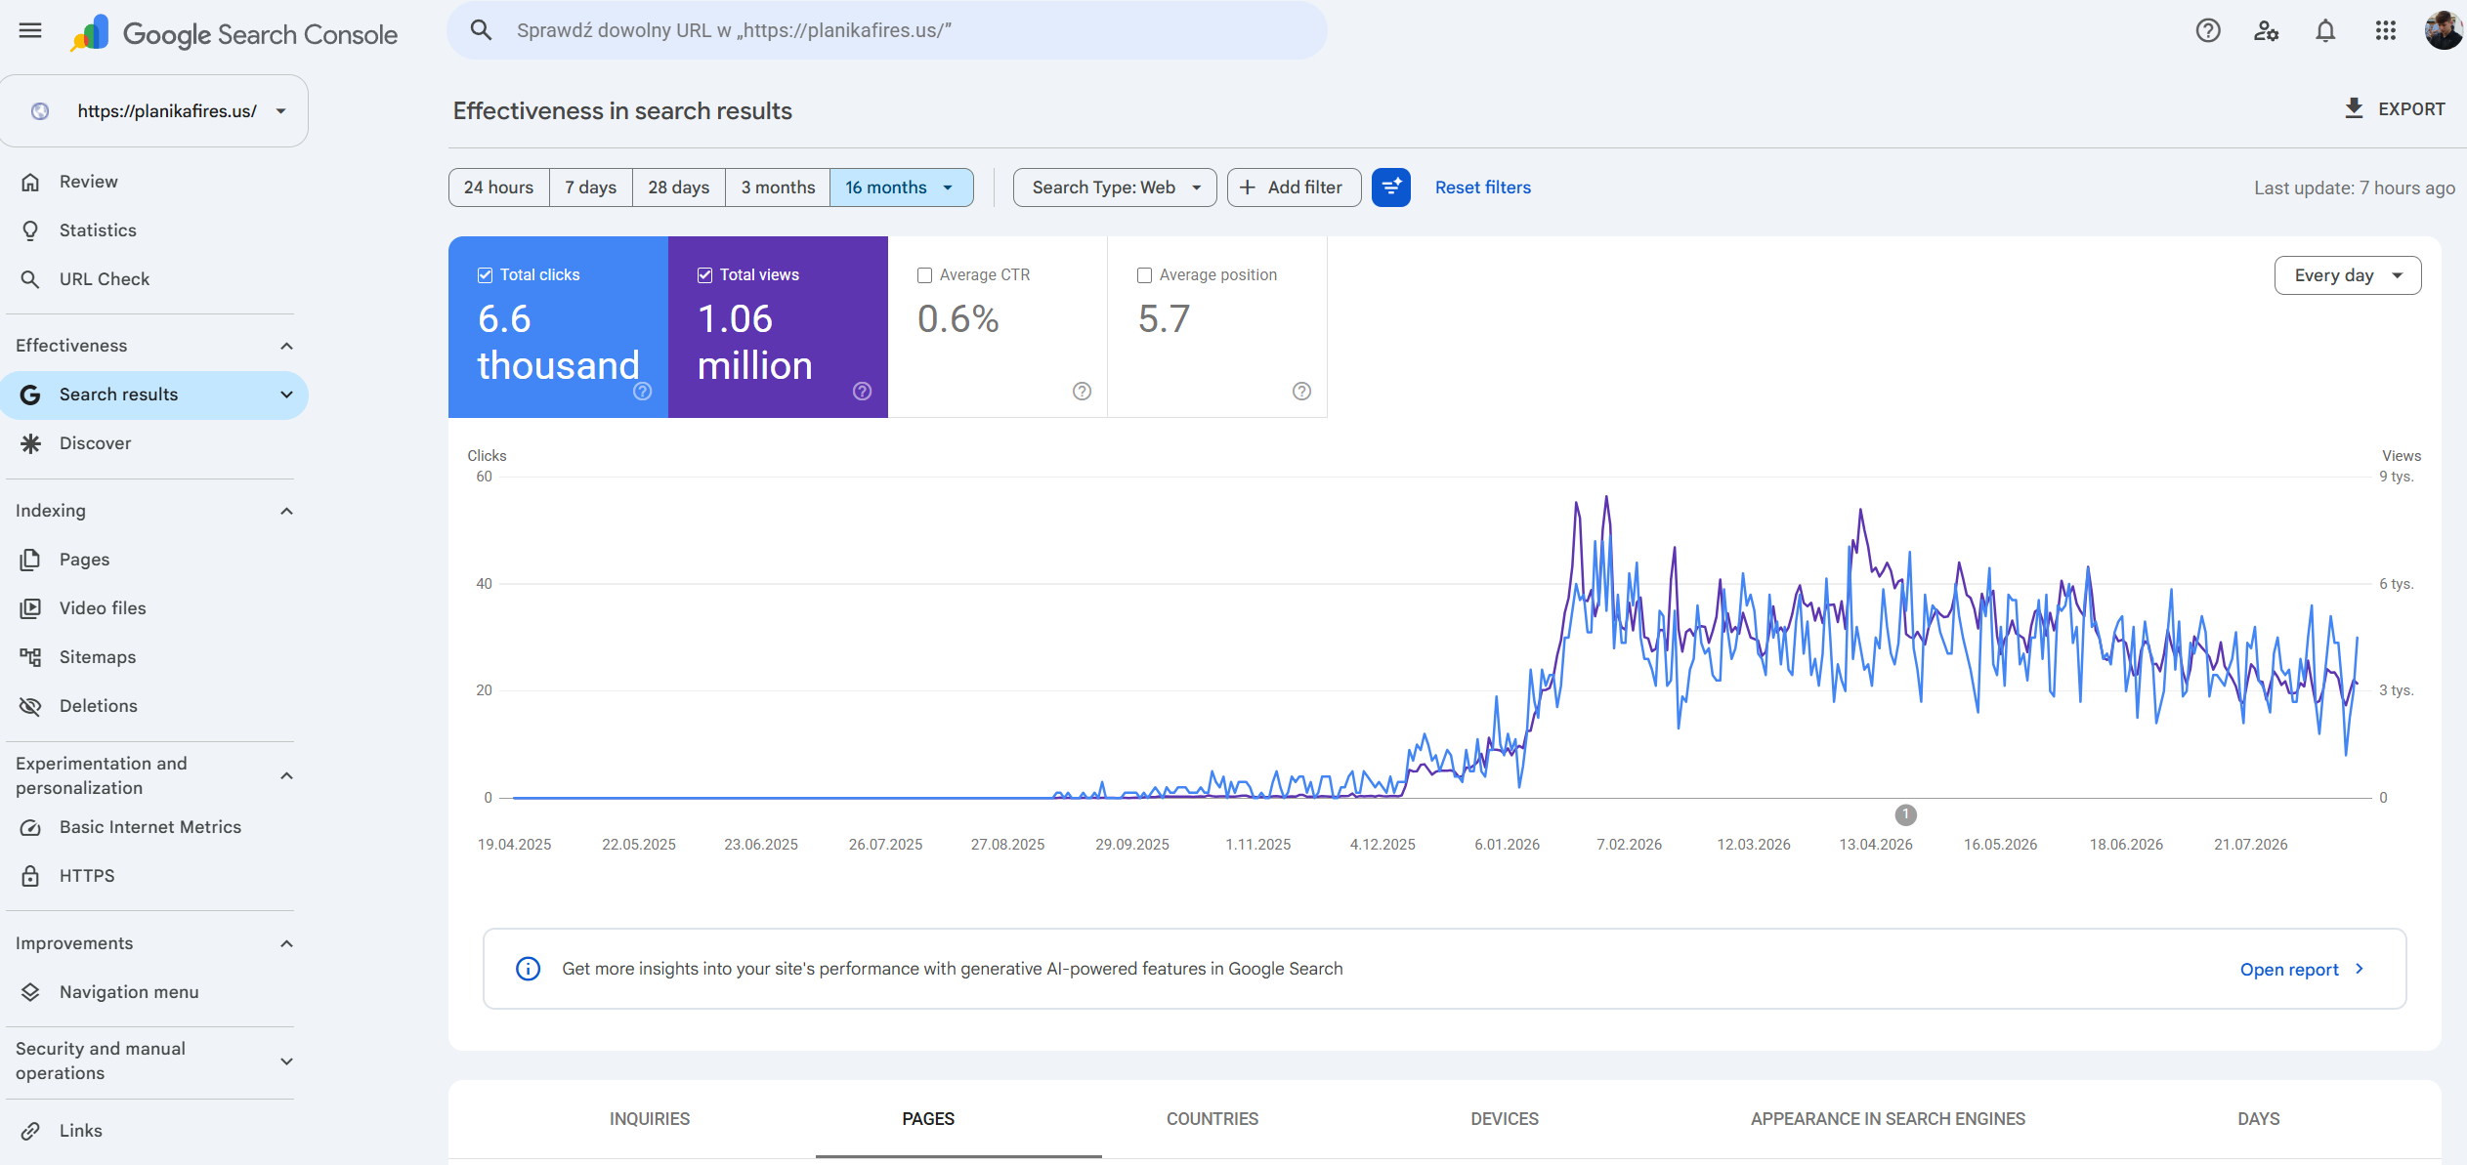Screen dimensions: 2467x1165
Task: Click the Review home icon
Action: 30,182
